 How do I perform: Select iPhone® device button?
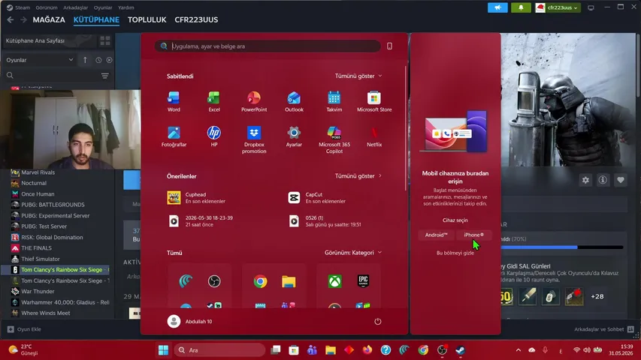pos(474,235)
